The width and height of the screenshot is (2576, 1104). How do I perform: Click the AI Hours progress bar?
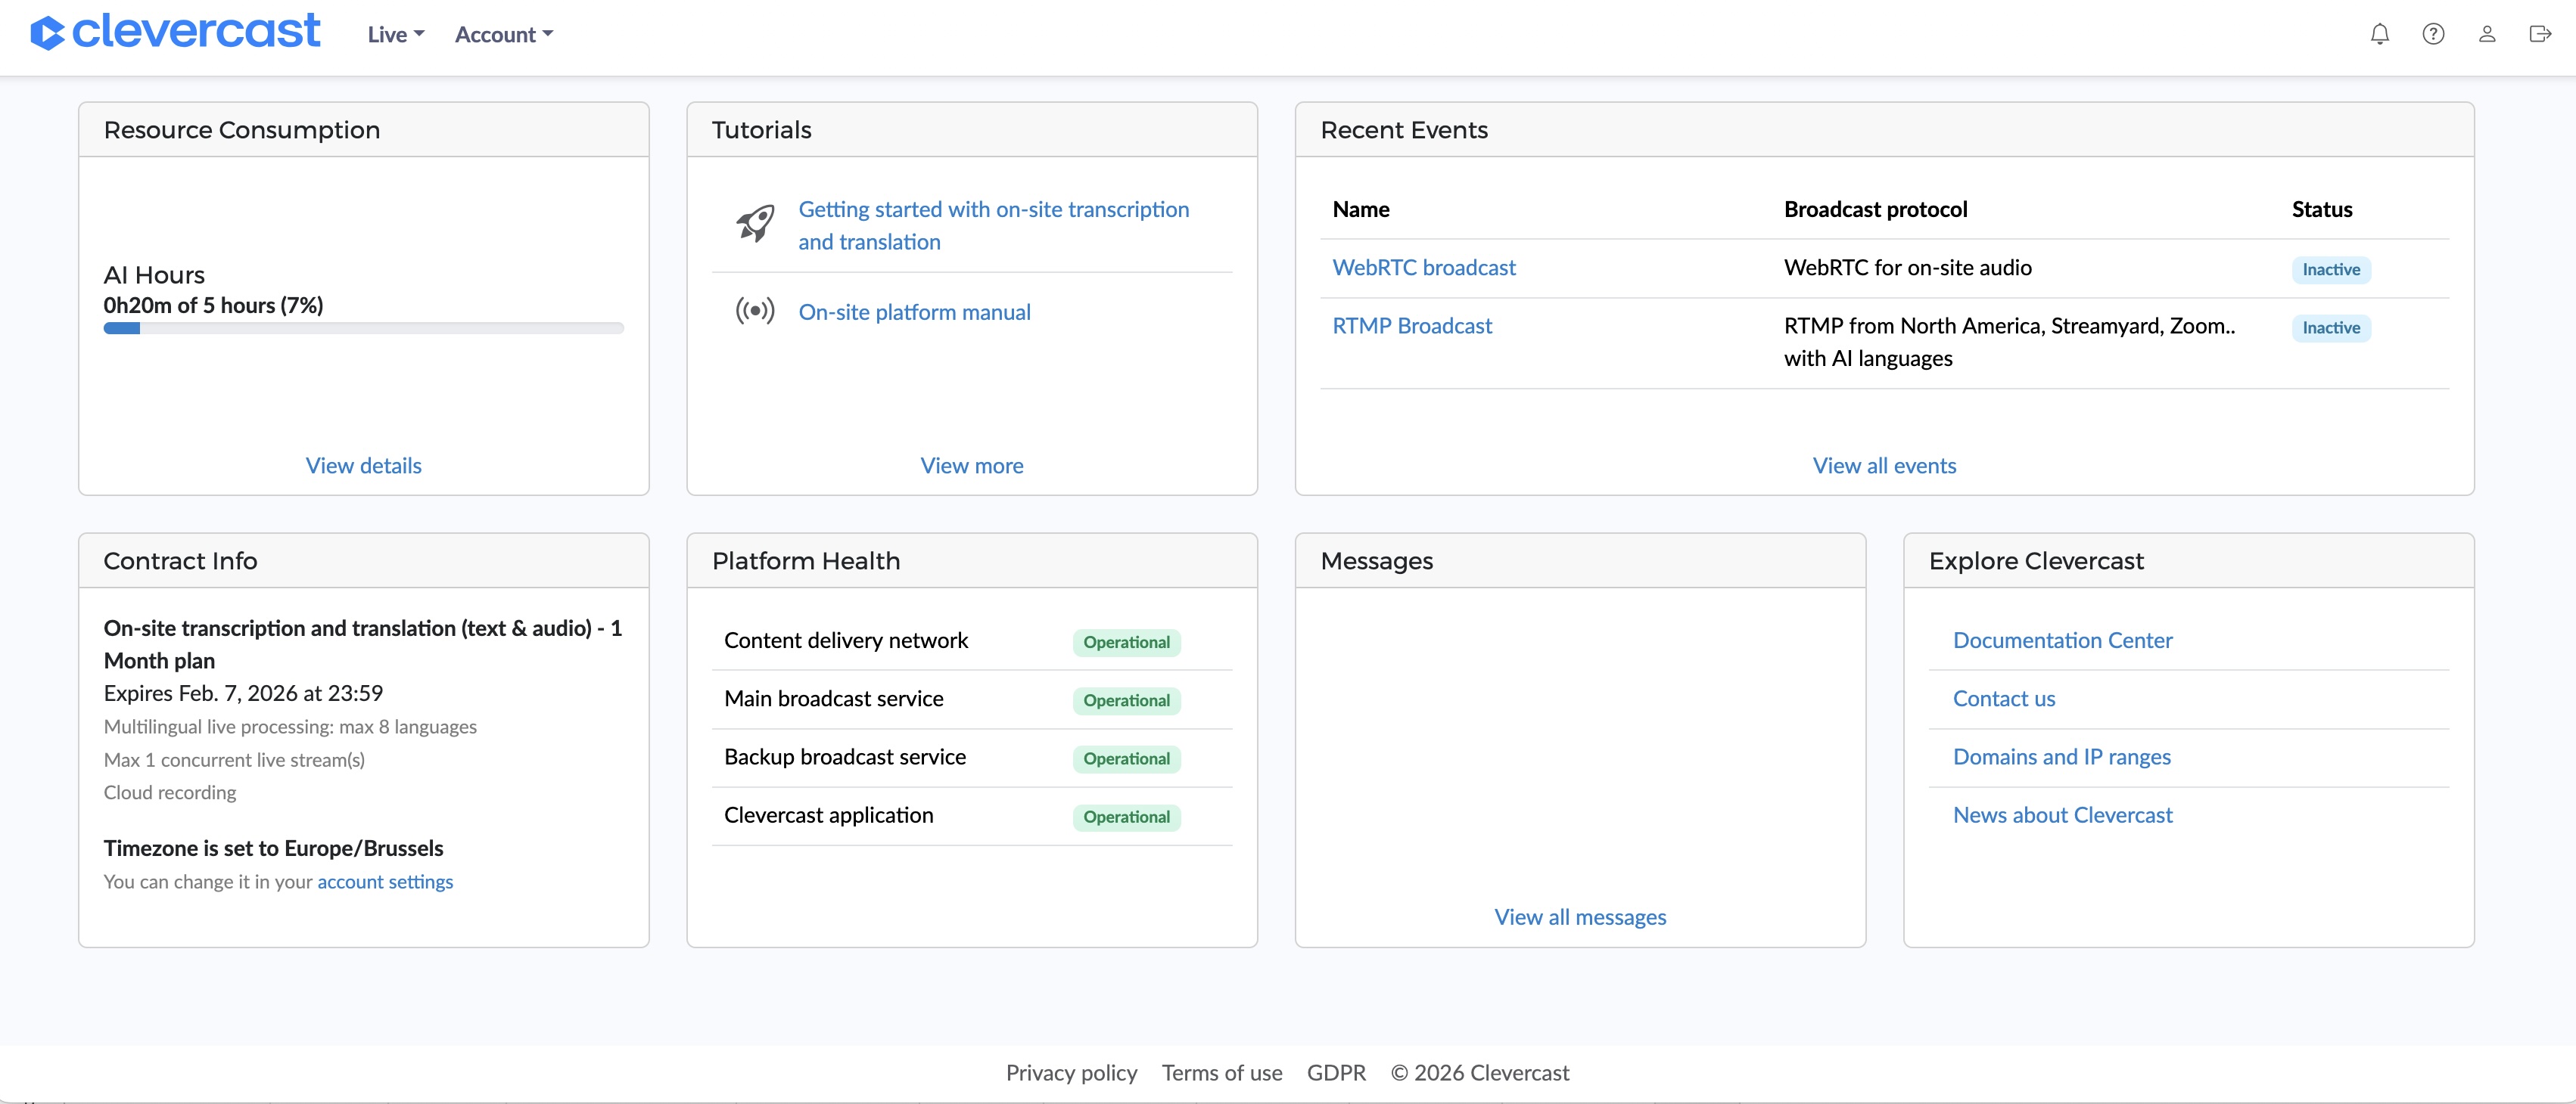tap(363, 329)
